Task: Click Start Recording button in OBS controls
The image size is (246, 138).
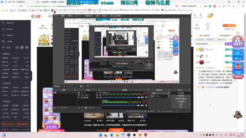Action: click(181, 96)
